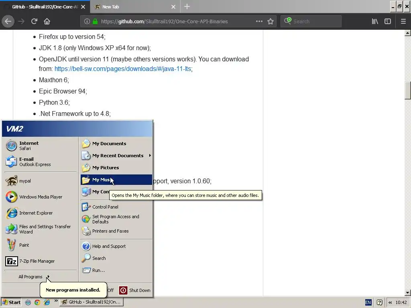Image resolution: width=411 pixels, height=308 pixels.
Task: Click the 10:42 system clock
Action: point(401,302)
